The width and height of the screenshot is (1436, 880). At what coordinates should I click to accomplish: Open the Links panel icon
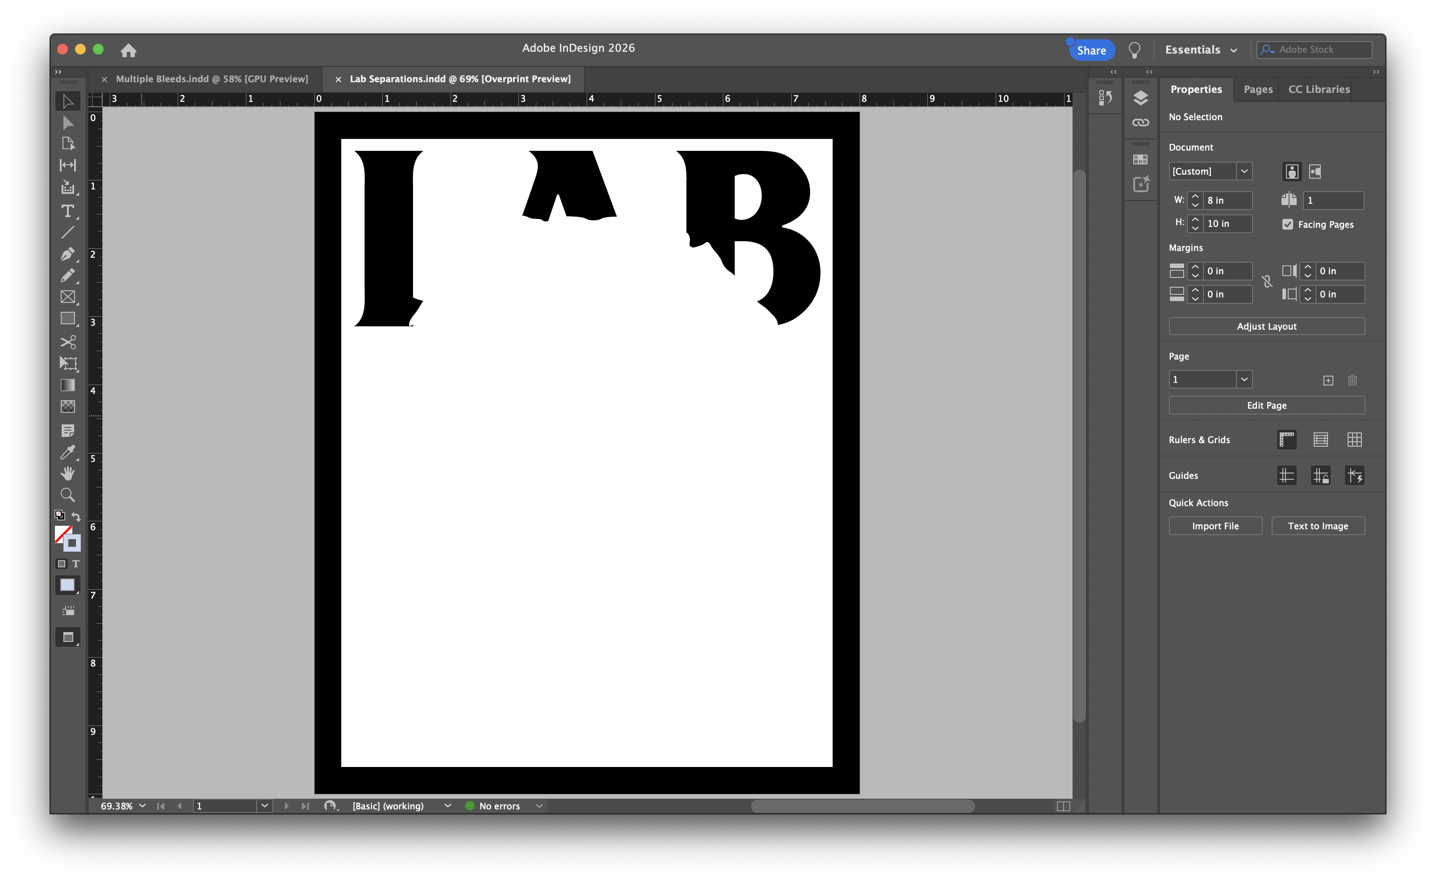pos(1140,122)
